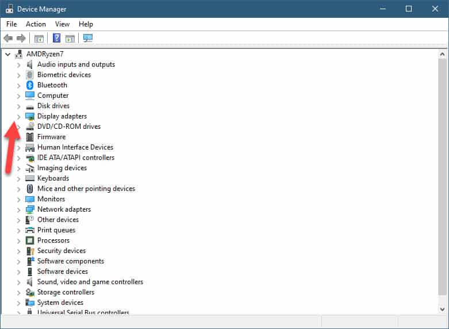Click the Imaging devices camera icon
Viewport: 449px width, 329px height.
pyautogui.click(x=30, y=168)
